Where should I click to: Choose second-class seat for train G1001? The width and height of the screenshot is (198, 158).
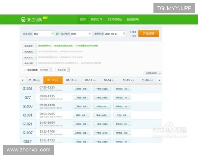[x=81, y=89]
